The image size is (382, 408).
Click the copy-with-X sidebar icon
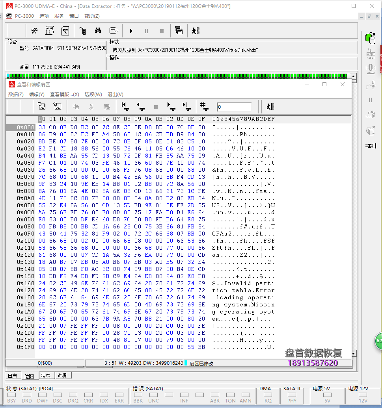tap(370, 130)
